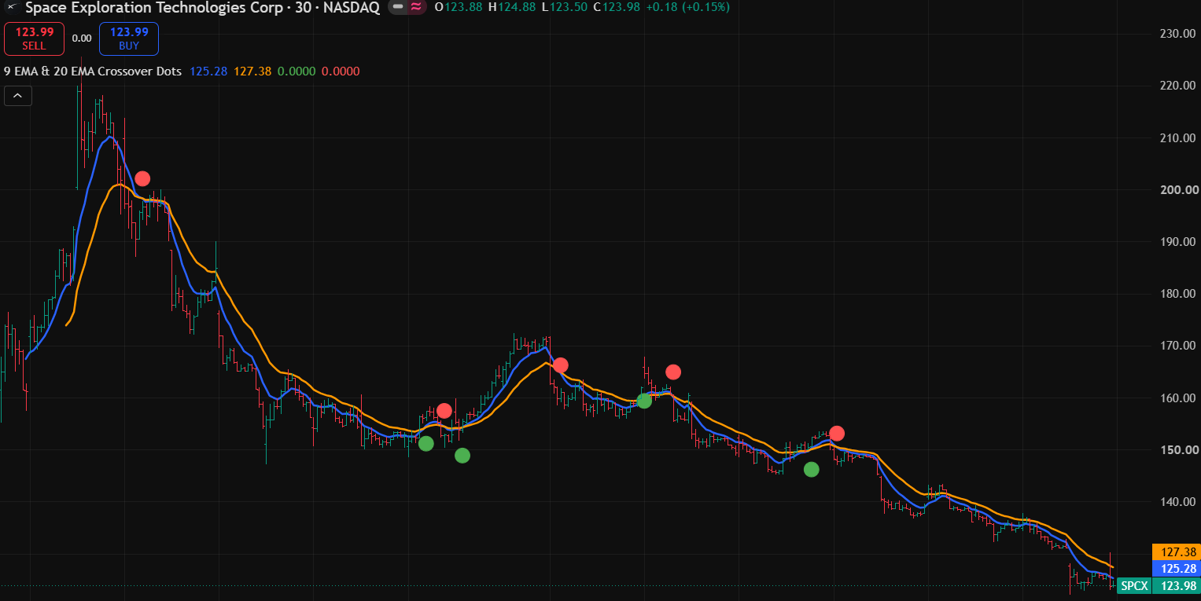Click the SpaceX logo icon beside the title
This screenshot has width=1201, height=601.
[x=13, y=7]
